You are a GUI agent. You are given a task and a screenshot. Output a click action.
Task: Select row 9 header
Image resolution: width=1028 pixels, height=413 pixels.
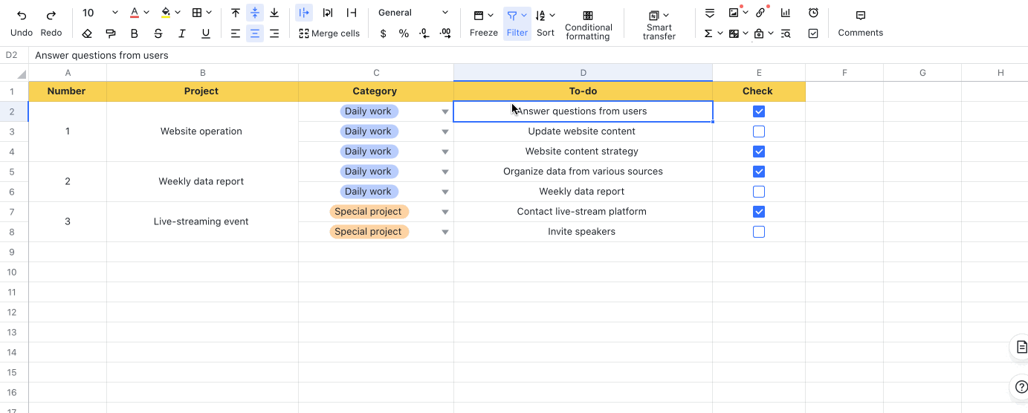[13, 252]
